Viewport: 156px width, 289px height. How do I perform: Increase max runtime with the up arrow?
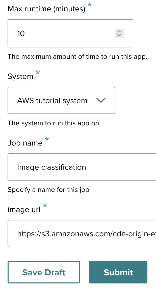(x=119, y=31)
